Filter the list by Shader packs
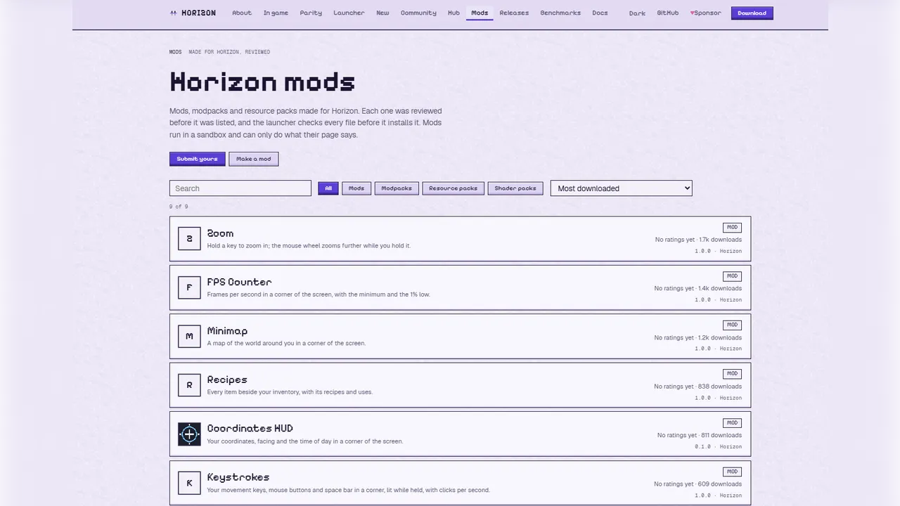Image resolution: width=900 pixels, height=506 pixels. click(515, 188)
